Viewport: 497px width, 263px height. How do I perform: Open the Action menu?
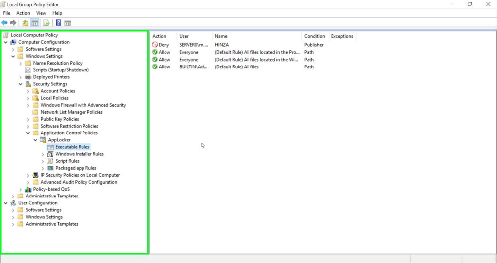click(x=23, y=13)
